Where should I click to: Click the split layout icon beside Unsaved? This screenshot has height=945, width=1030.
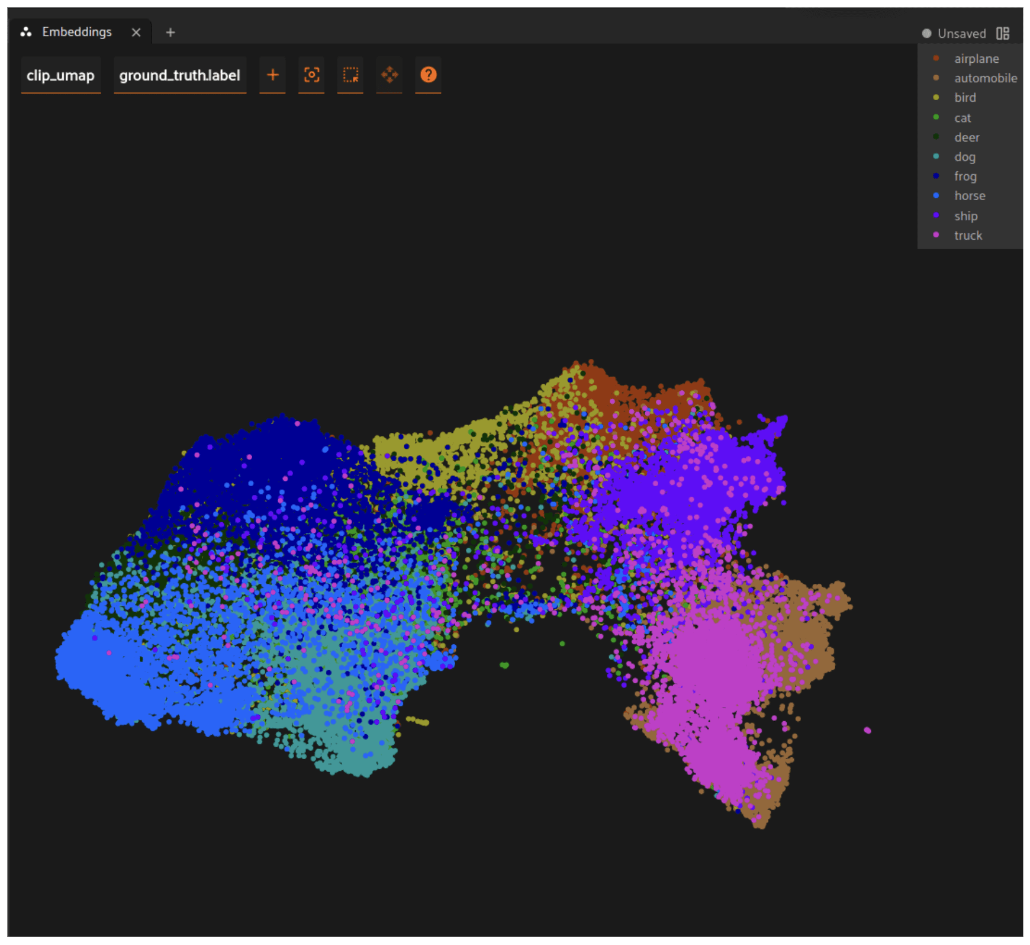click(x=1003, y=33)
